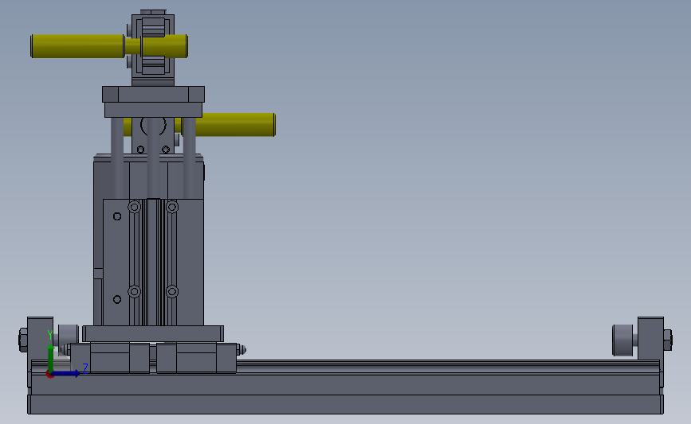Click the red origin ball of the triad
Screen dimensions: 691x424
(x=49, y=375)
